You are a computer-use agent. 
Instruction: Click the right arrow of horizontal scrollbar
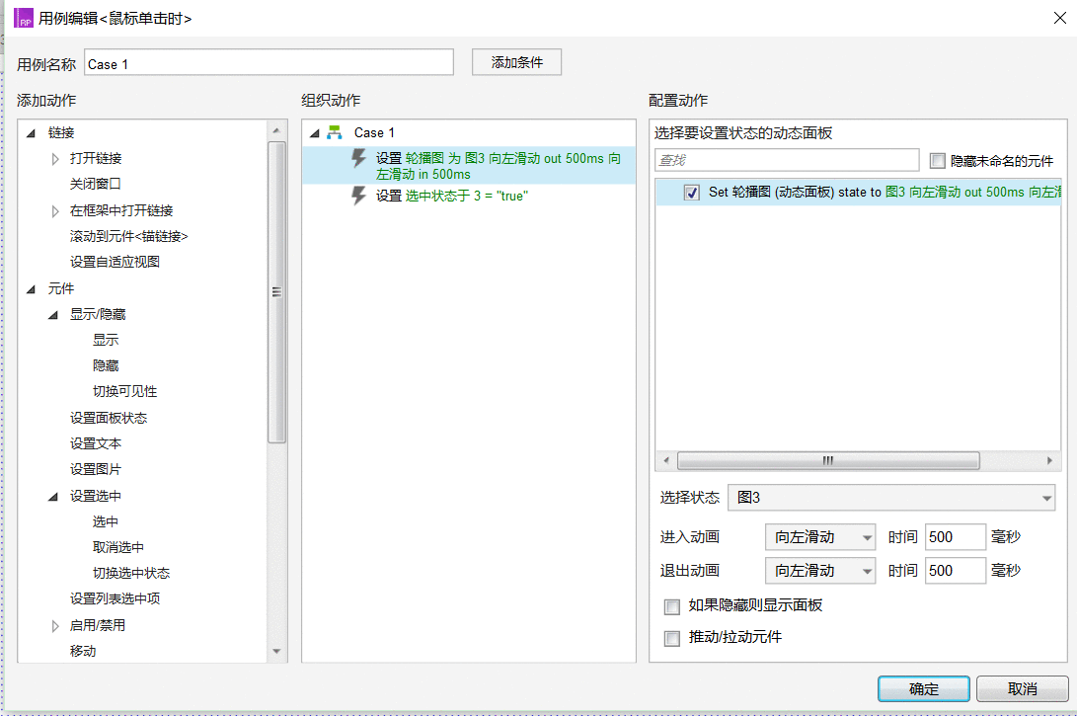tap(1049, 460)
